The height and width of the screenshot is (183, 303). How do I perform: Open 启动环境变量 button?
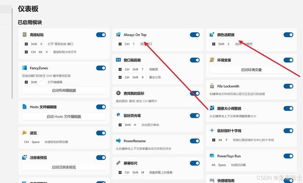252,70
